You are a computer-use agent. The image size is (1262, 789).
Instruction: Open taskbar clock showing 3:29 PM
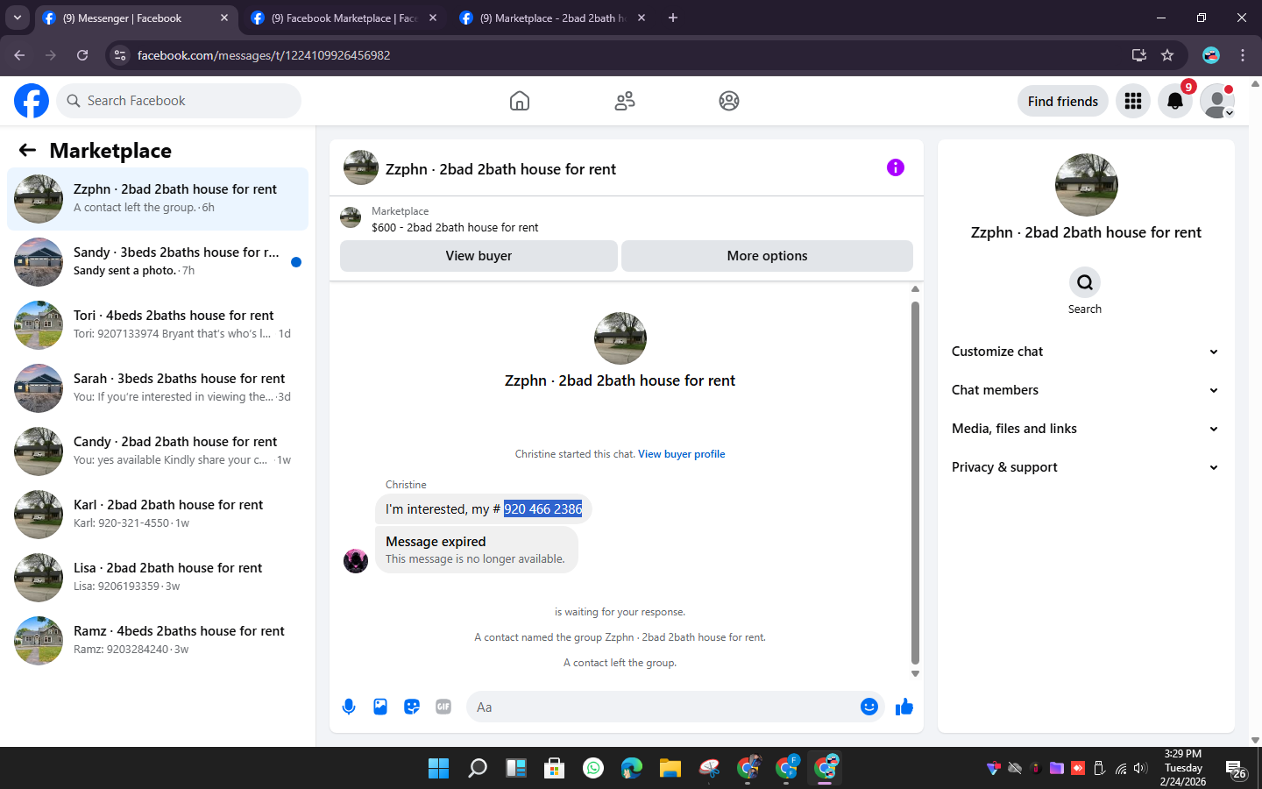[1182, 768]
